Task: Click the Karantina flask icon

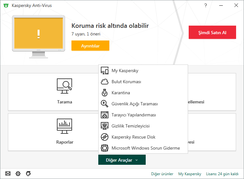Action: (105, 93)
